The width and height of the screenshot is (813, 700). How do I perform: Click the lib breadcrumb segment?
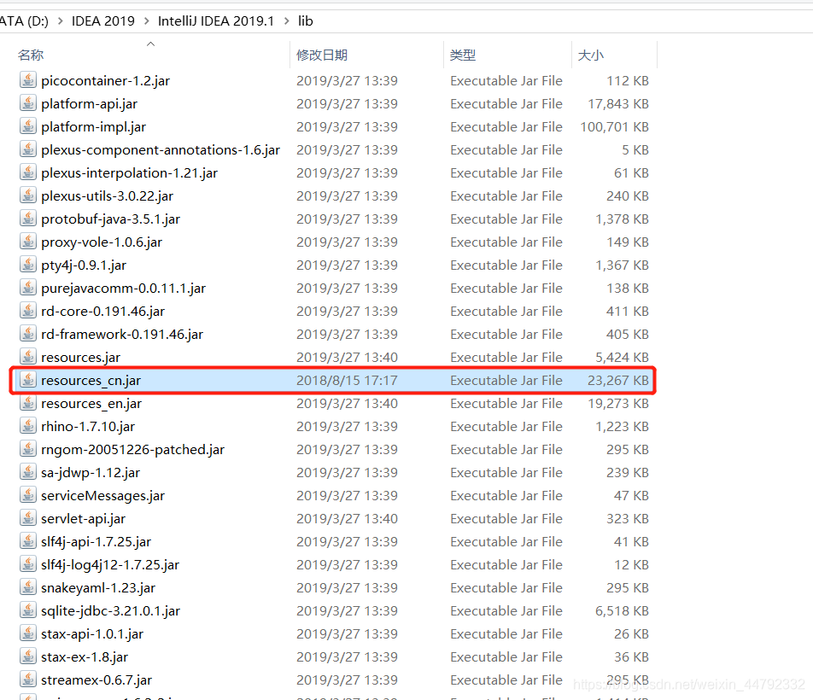point(306,20)
